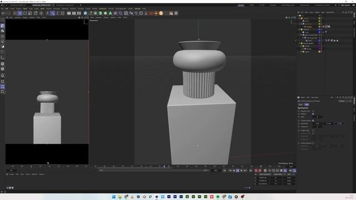Click the current frame marker on timeline ruler
Image resolution: width=356 pixels, height=200 pixels.
[x=164, y=167]
